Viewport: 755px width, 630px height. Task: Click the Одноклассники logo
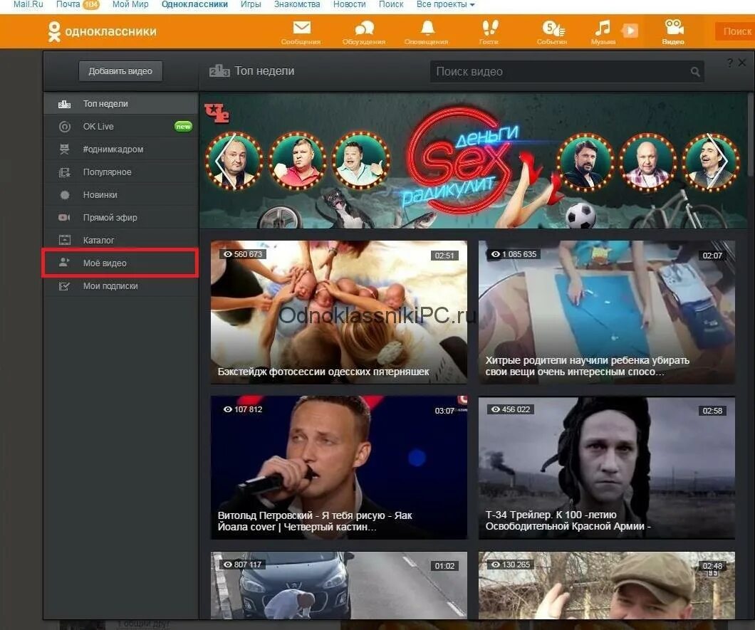click(x=102, y=31)
